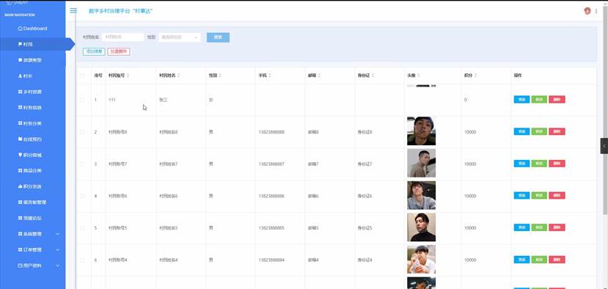The image size is (608, 289).
Task: Open avatar photo of 村民账号4 row
Action: click(421, 259)
